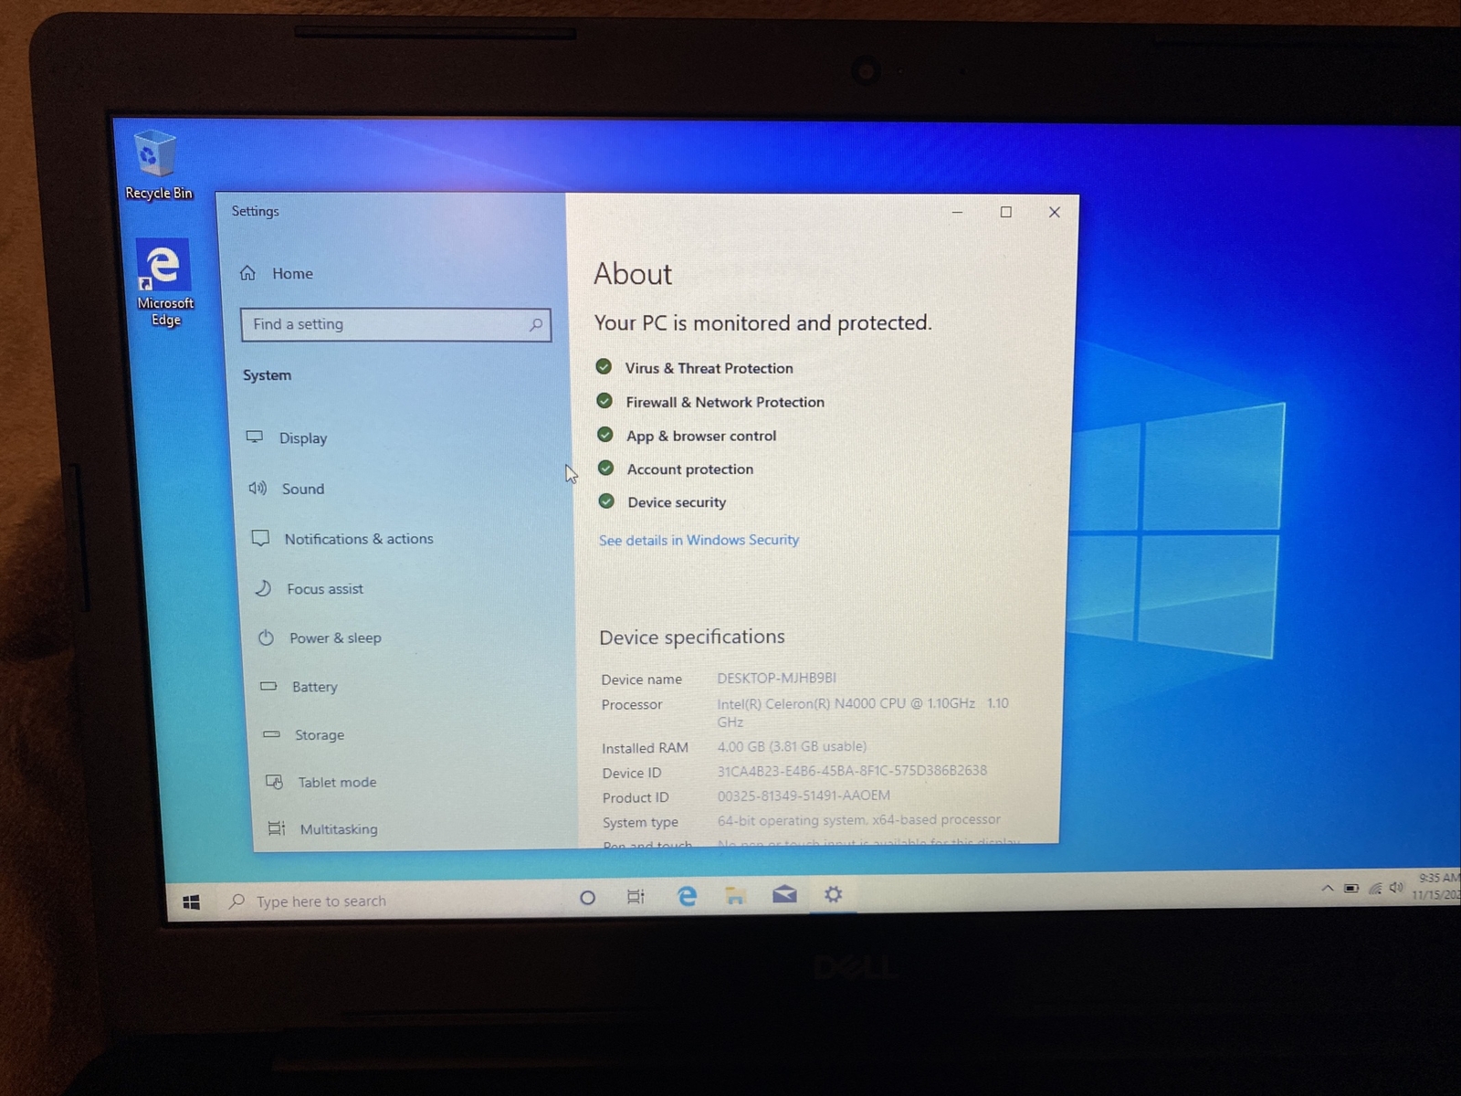Open Task View on taskbar

pyautogui.click(x=636, y=897)
